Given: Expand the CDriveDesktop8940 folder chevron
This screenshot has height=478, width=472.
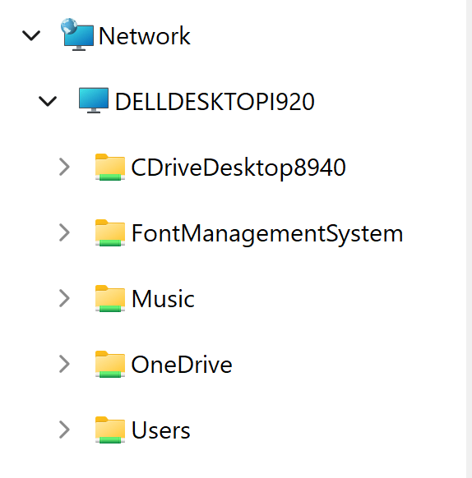Looking at the screenshot, I should point(64,167).
